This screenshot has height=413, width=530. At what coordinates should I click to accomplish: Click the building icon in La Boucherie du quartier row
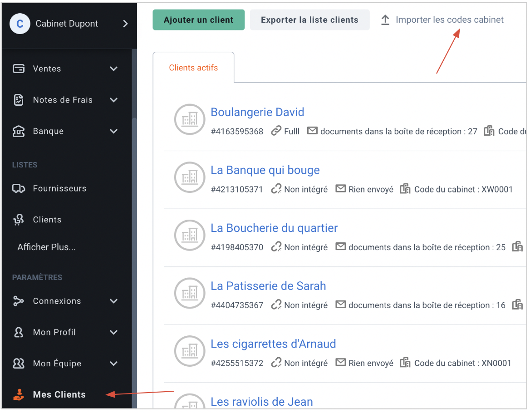[517, 246]
